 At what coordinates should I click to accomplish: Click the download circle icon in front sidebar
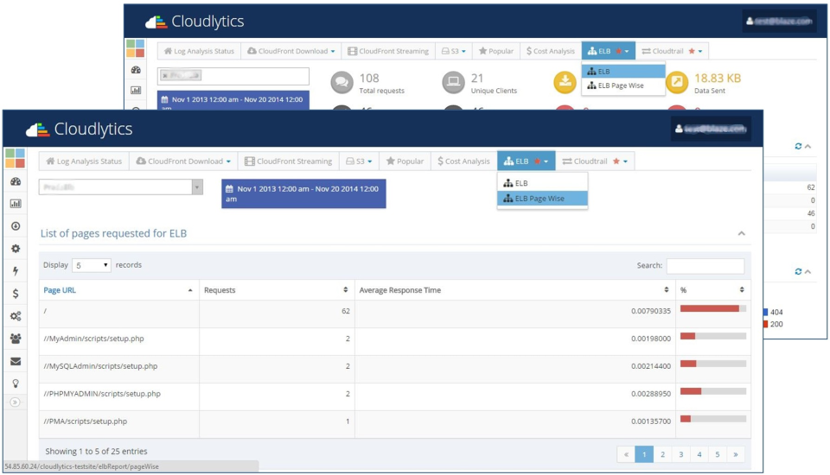coord(16,226)
